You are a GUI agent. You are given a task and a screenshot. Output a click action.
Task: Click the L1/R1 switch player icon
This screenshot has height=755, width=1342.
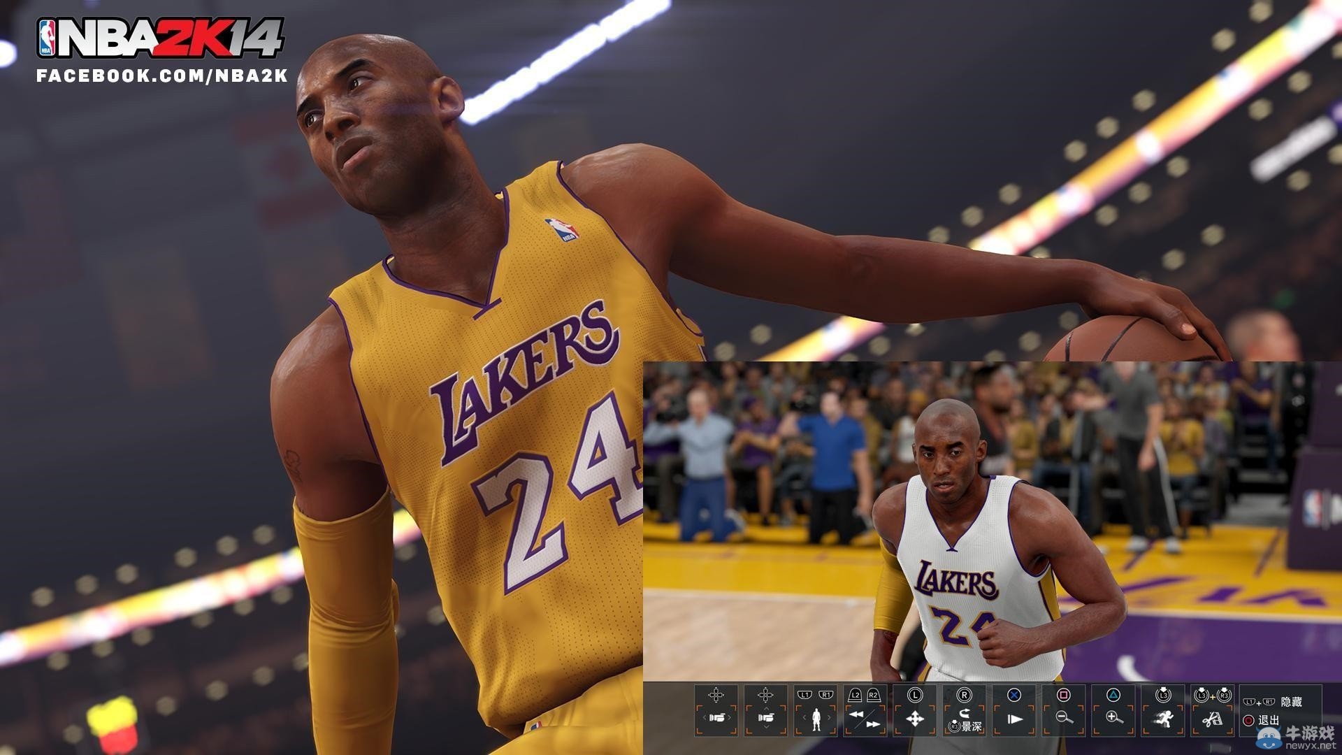[815, 710]
